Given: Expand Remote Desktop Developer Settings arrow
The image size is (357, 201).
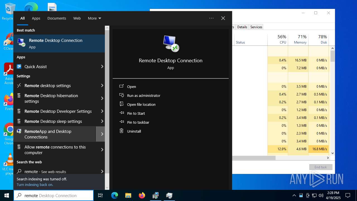Looking at the screenshot, I should pyautogui.click(x=102, y=111).
